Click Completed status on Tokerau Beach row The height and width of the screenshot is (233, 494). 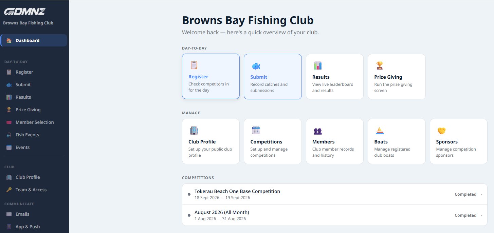pyautogui.click(x=465, y=194)
